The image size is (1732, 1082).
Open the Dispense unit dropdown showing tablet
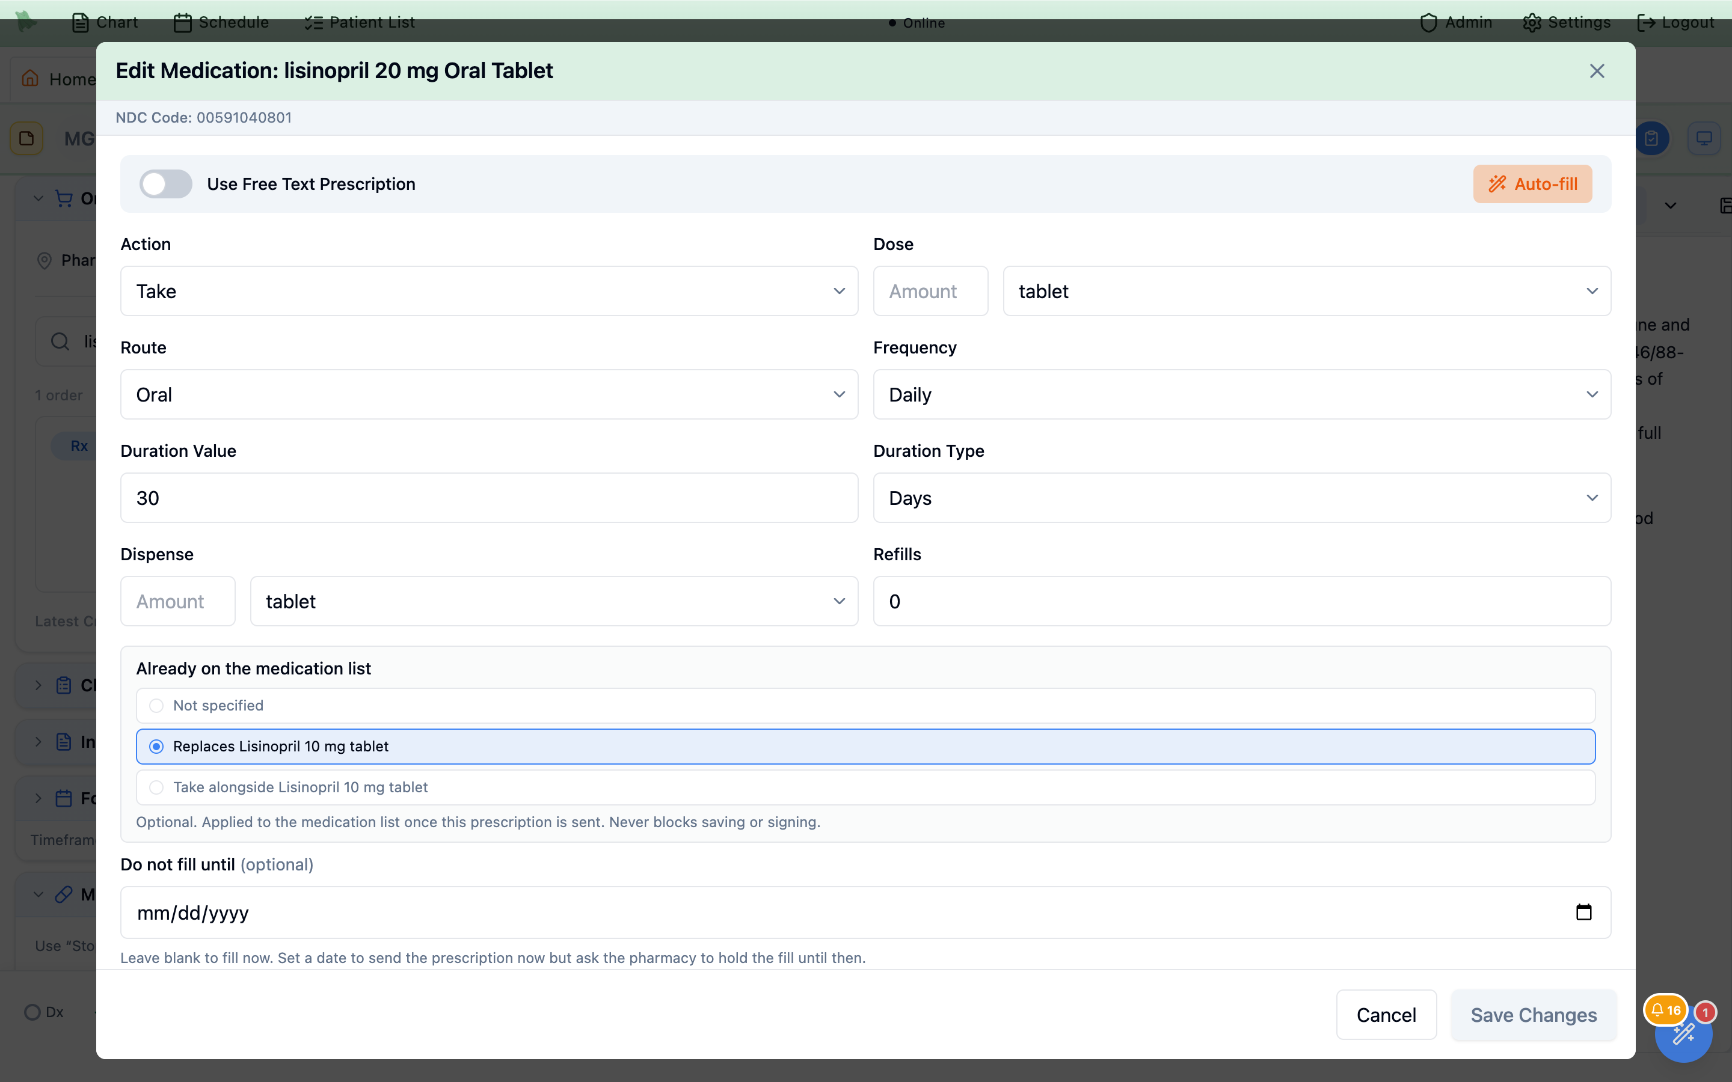[x=554, y=601]
